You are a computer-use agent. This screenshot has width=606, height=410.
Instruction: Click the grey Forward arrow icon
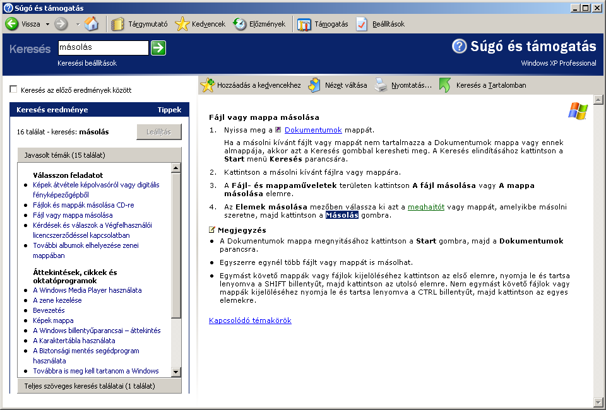[61, 24]
